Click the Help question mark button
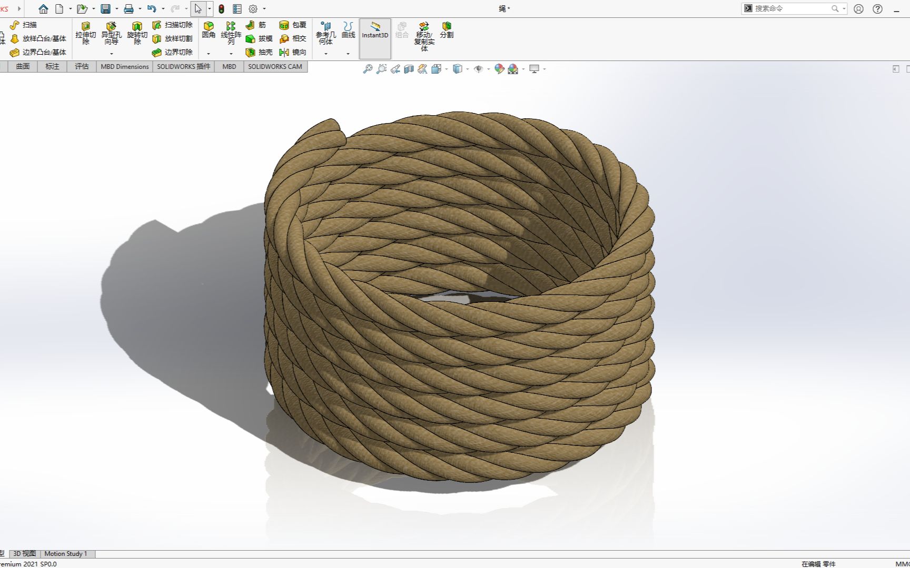This screenshot has height=568, width=910. tap(877, 8)
